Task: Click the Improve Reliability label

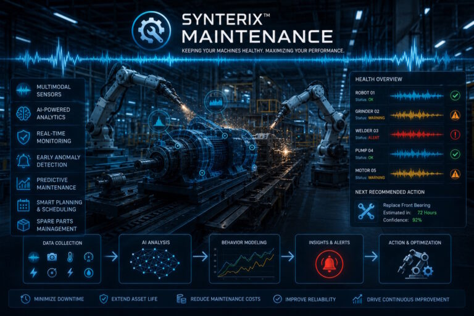Action: 310,299
